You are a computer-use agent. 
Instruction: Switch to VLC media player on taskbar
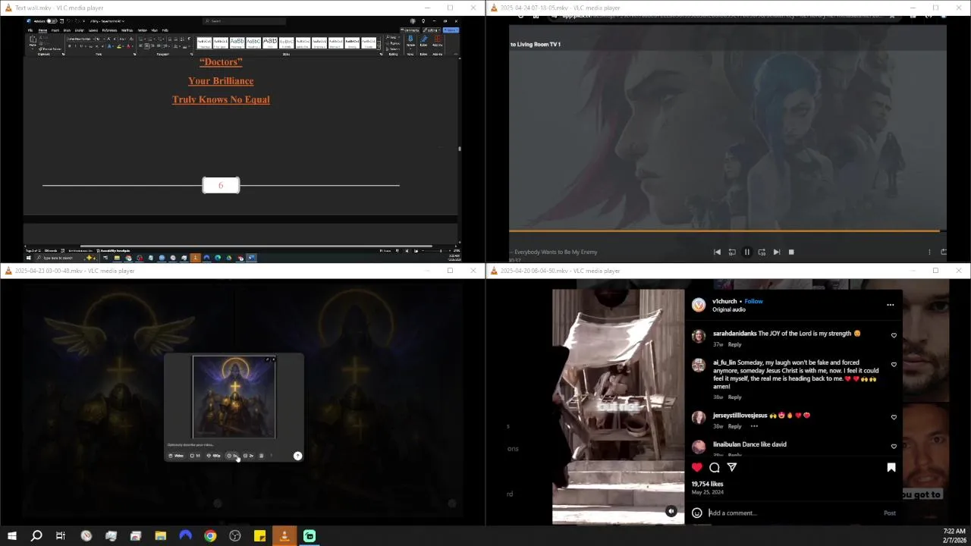284,536
